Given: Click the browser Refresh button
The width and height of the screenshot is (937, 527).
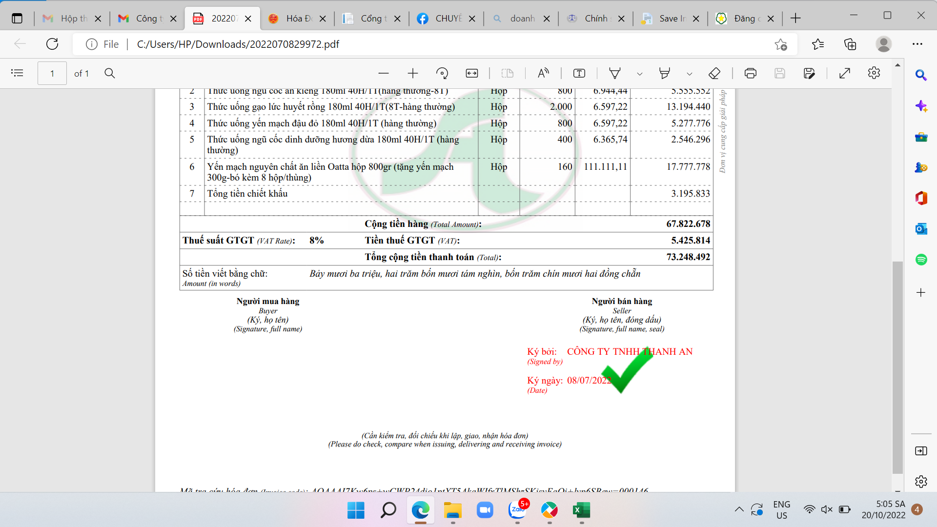Looking at the screenshot, I should pyautogui.click(x=52, y=44).
